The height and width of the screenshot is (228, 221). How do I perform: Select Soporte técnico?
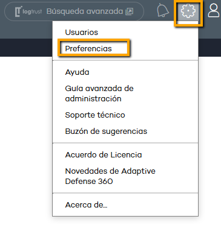pos(95,115)
